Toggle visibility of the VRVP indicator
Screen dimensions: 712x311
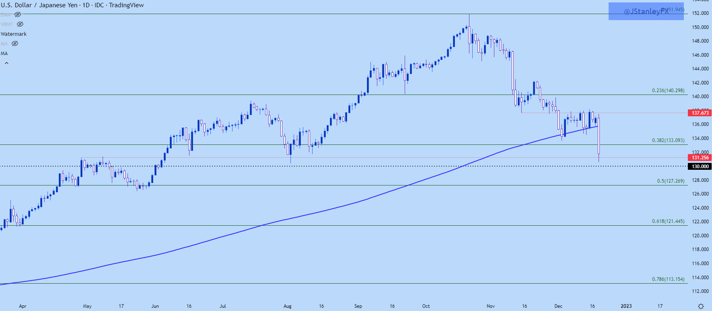(20, 24)
